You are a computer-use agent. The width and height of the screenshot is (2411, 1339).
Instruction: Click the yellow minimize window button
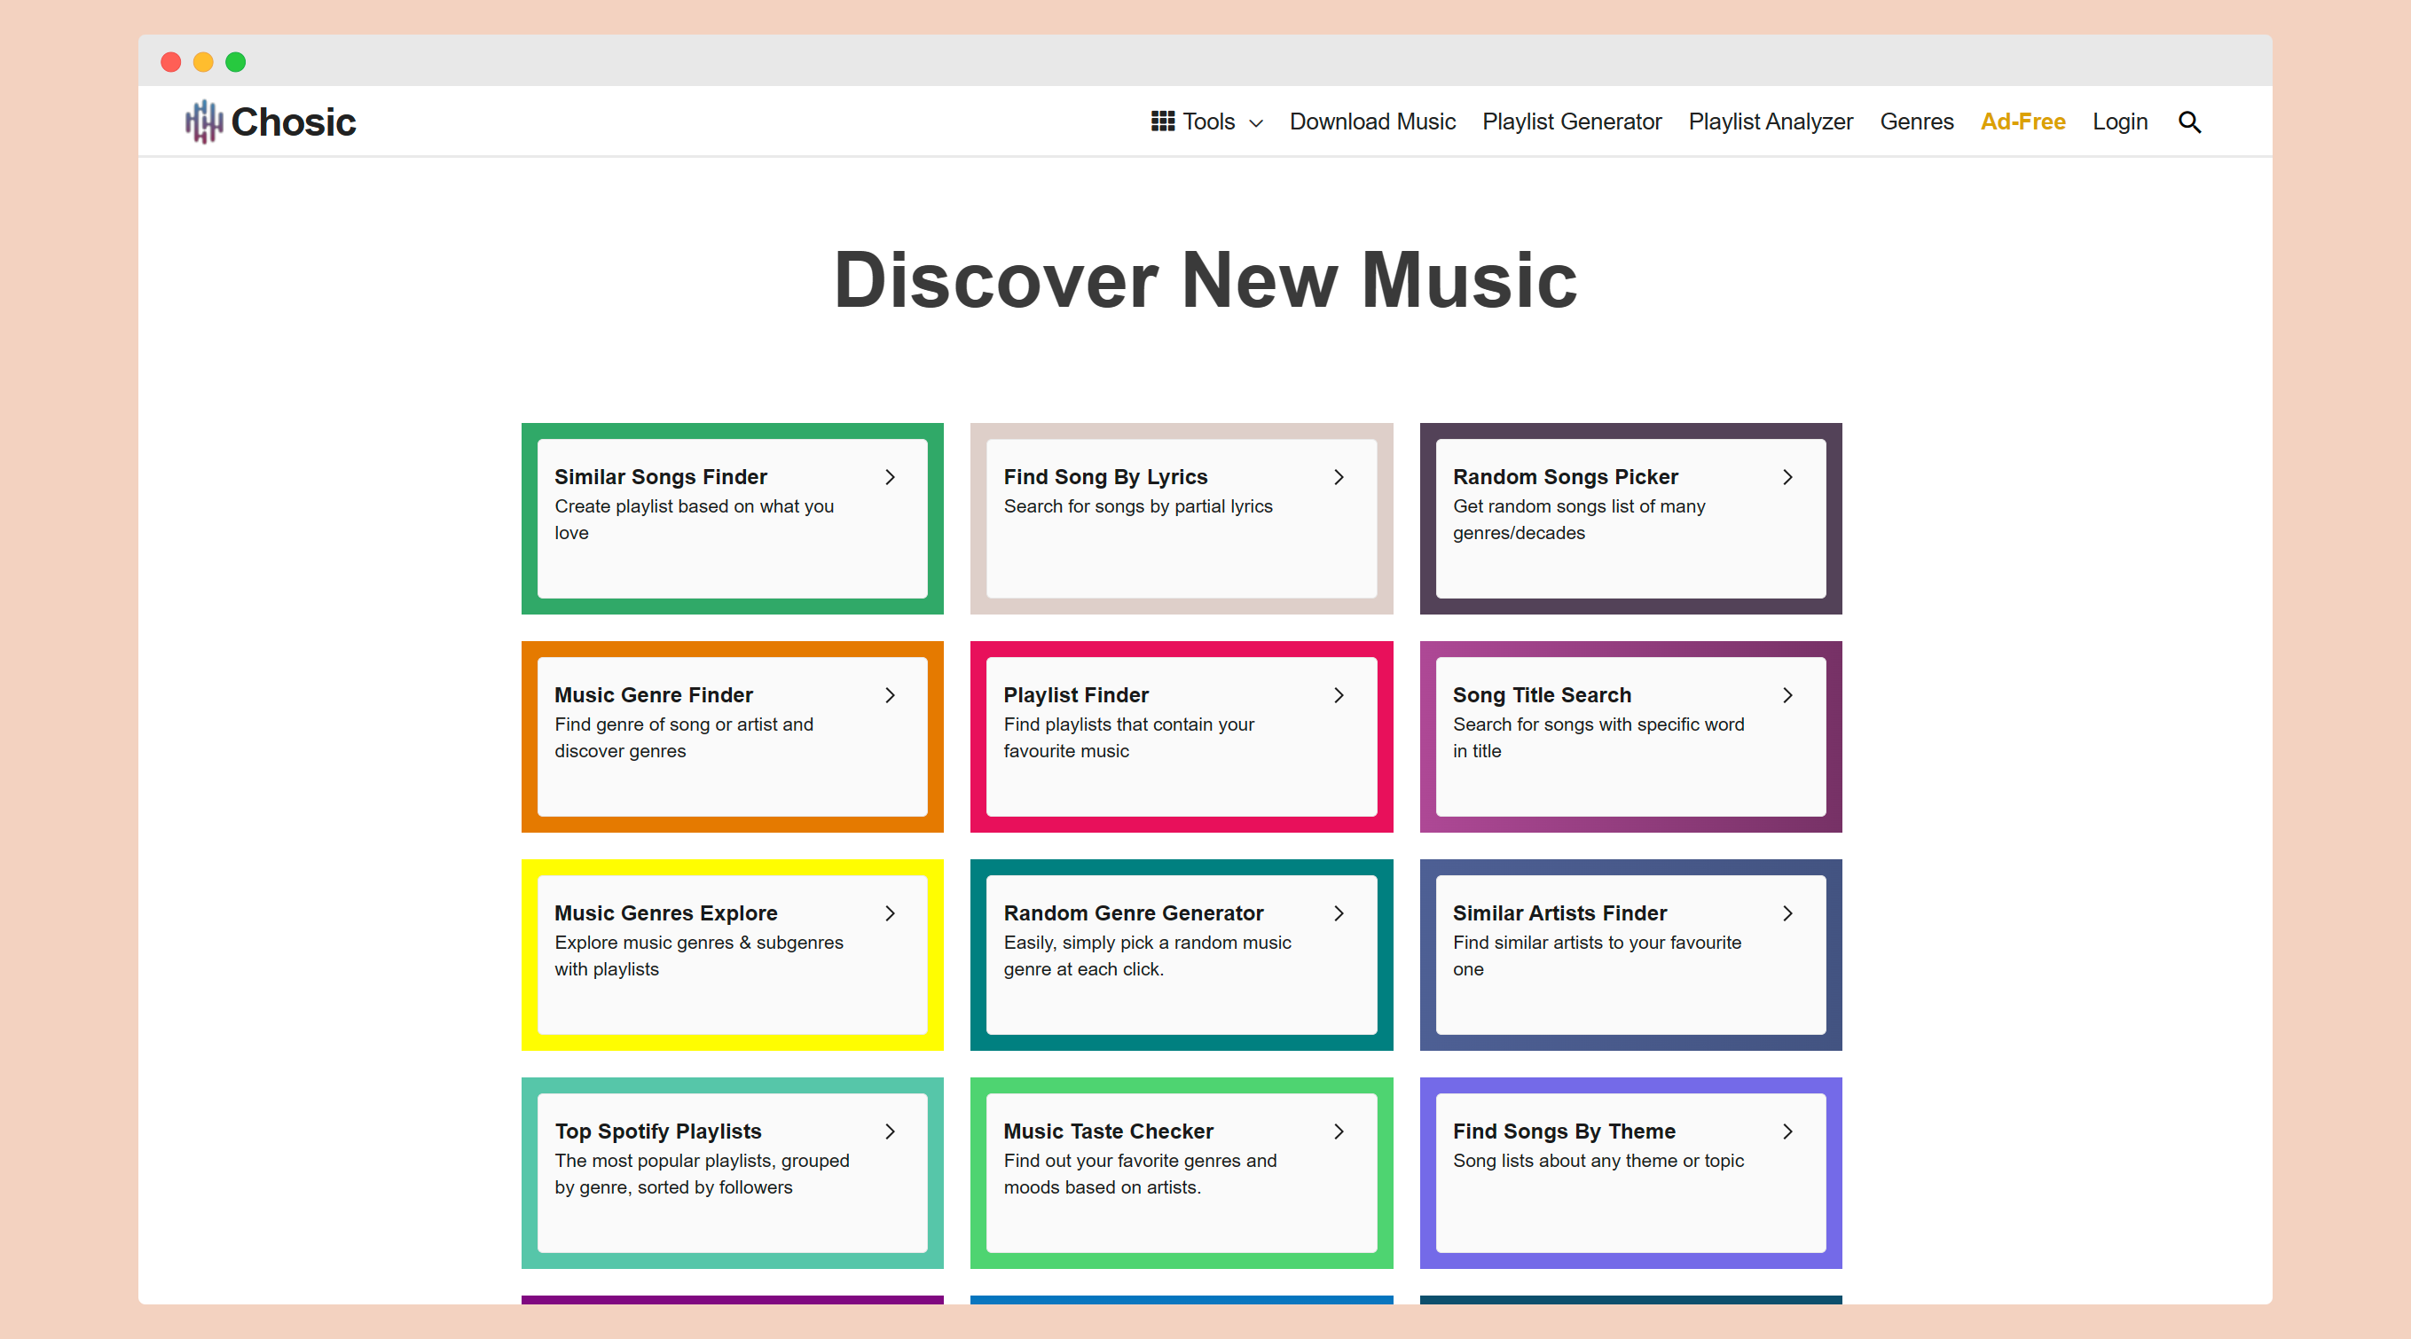pos(203,62)
